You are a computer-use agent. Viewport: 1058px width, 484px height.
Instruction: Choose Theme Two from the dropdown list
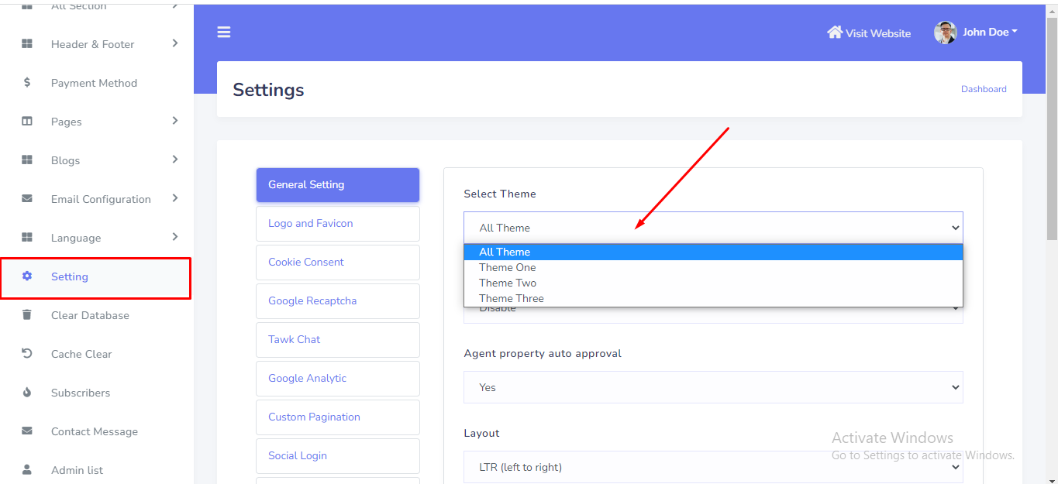pos(508,283)
